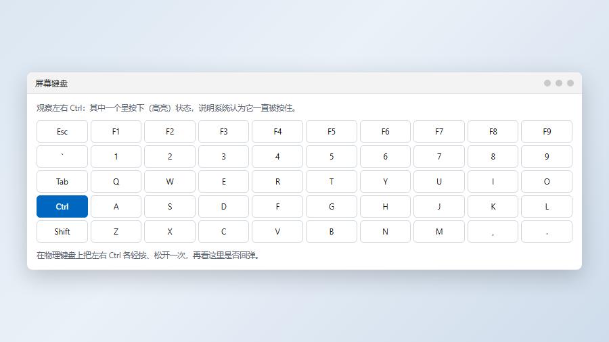Release the highlighted Ctrl key
The image size is (609, 342).
62,207
